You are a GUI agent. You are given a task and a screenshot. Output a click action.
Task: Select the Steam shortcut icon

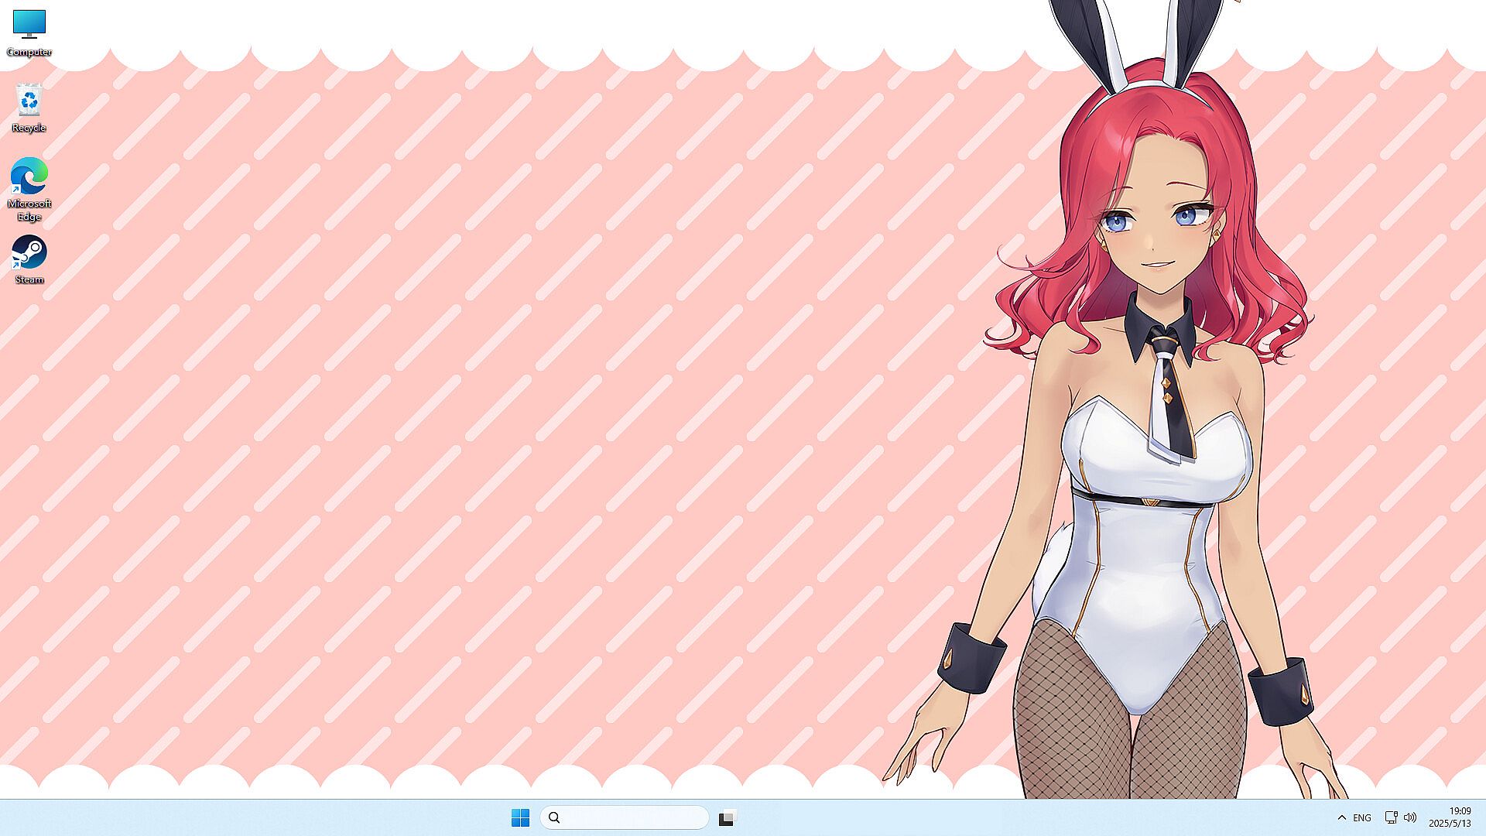(x=29, y=253)
